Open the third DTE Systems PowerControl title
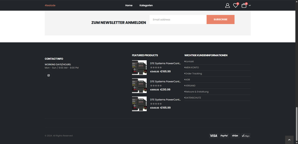This screenshot has height=144, width=298. click(x=165, y=100)
